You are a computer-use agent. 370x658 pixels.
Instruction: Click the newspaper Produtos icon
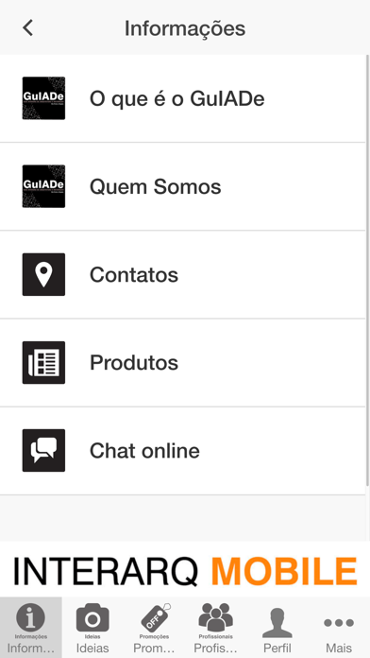(x=43, y=363)
